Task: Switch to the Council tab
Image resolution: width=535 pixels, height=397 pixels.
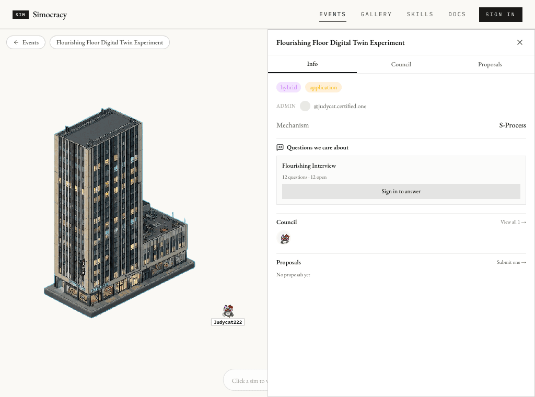Action: coord(401,64)
